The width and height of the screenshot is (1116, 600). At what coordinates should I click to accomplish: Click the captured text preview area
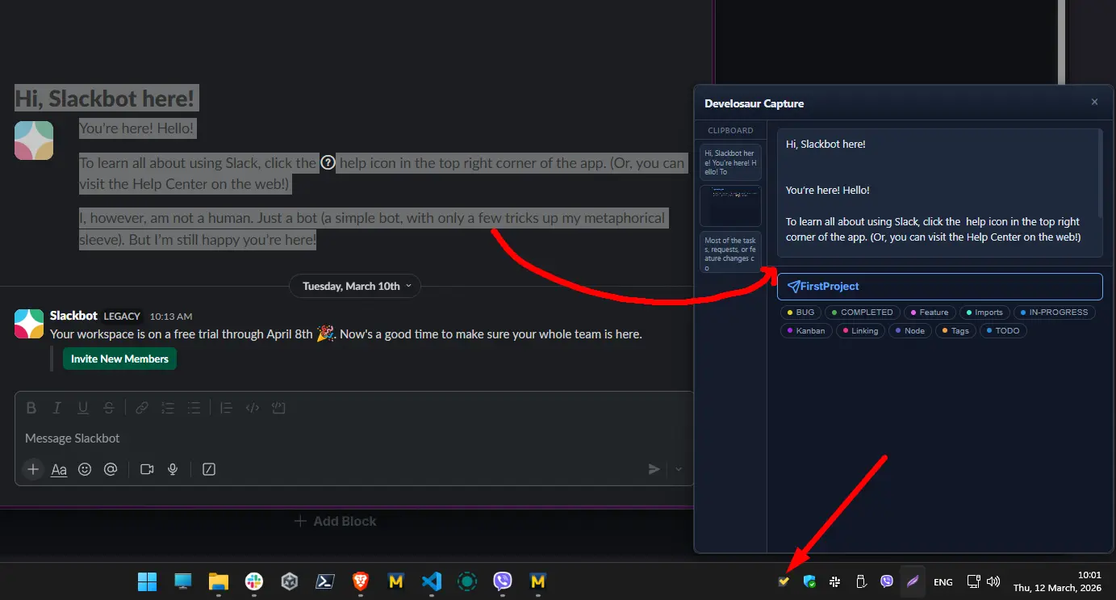click(x=938, y=193)
